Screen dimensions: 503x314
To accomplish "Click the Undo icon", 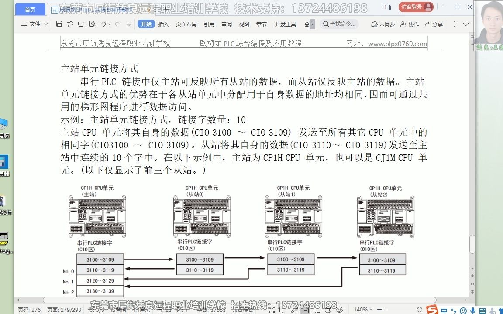I will pyautogui.click(x=103, y=24).
